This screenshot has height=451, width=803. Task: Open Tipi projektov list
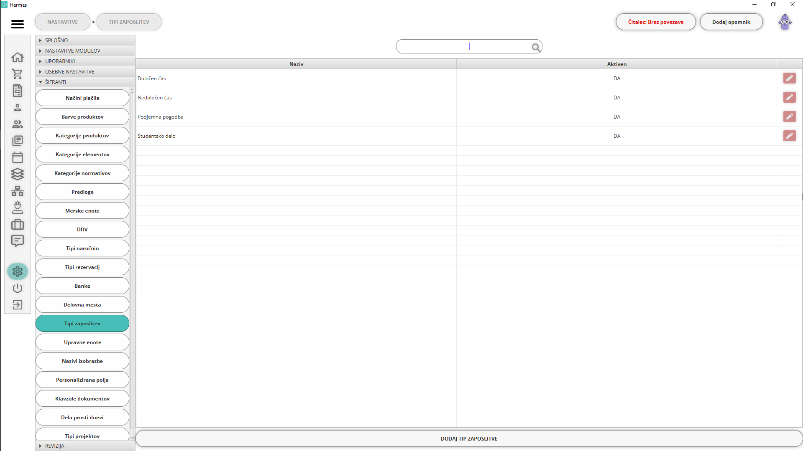click(82, 435)
